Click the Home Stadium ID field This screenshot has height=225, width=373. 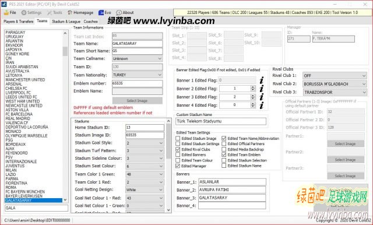coord(145,128)
